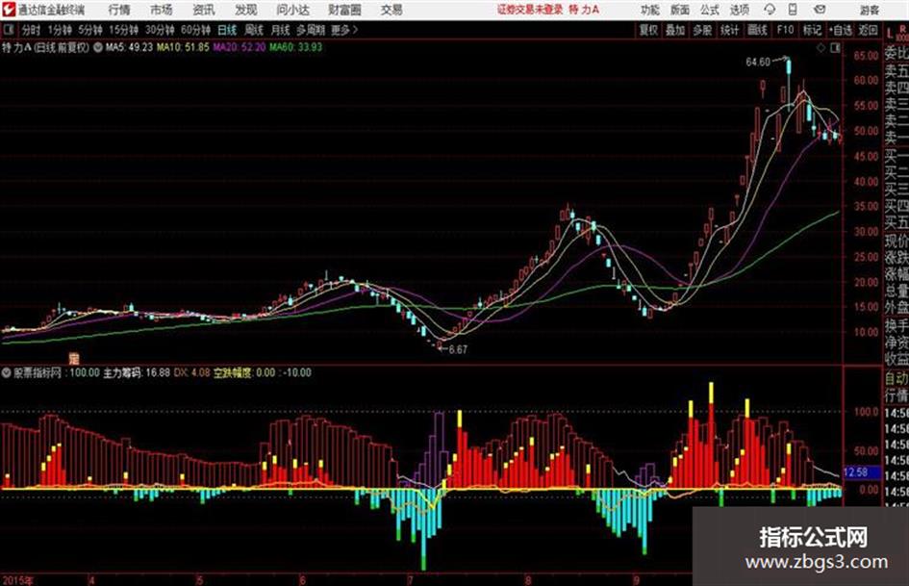Toggle the left panel icon beside 分时
The height and width of the screenshot is (586, 909).
tap(8, 30)
